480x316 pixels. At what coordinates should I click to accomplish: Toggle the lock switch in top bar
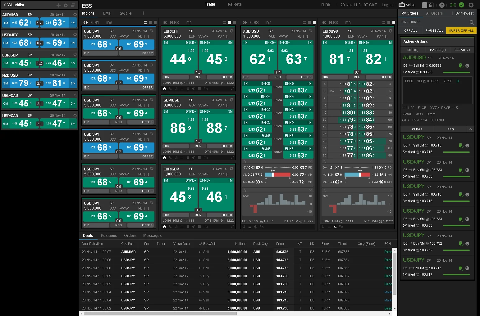click(427, 5)
